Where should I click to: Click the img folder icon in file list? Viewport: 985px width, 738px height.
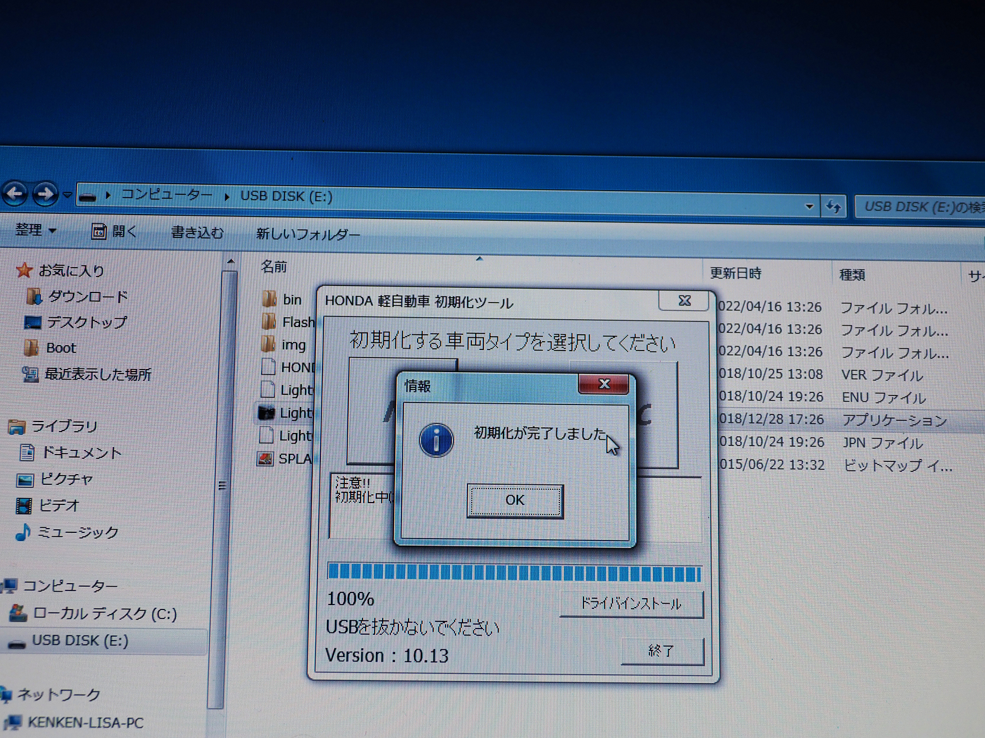(x=269, y=344)
